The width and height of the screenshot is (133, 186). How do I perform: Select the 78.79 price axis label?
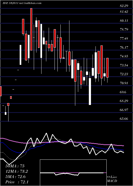click(x=124, y=29)
